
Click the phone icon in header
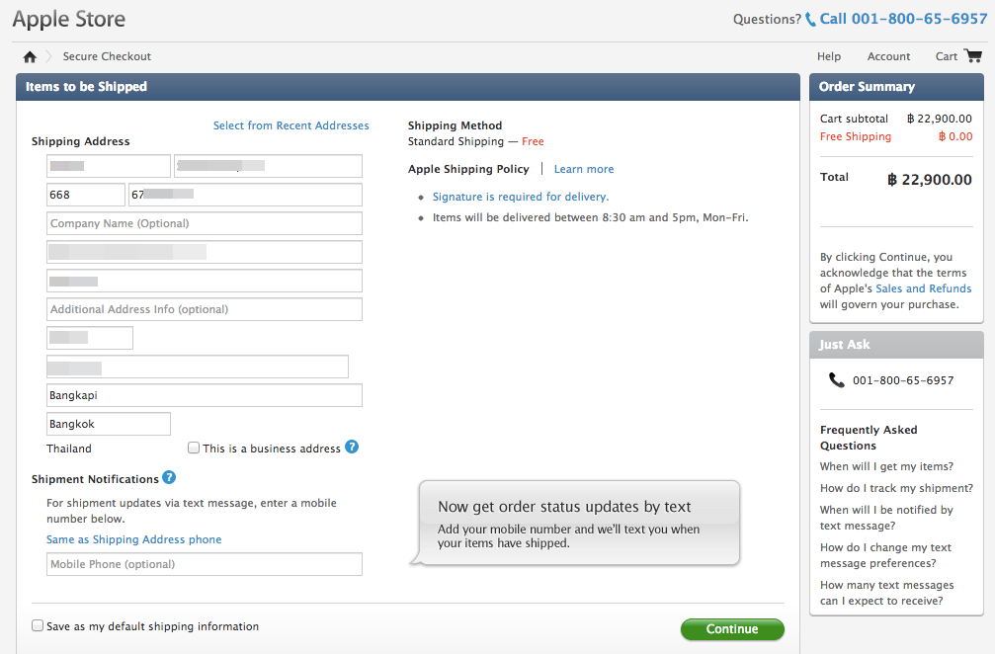pos(810,20)
